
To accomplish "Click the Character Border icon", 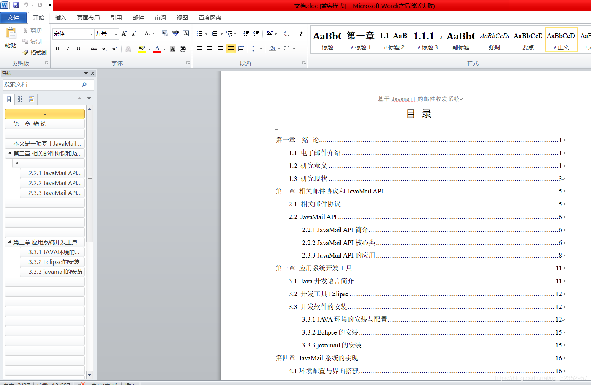I will click(186, 34).
